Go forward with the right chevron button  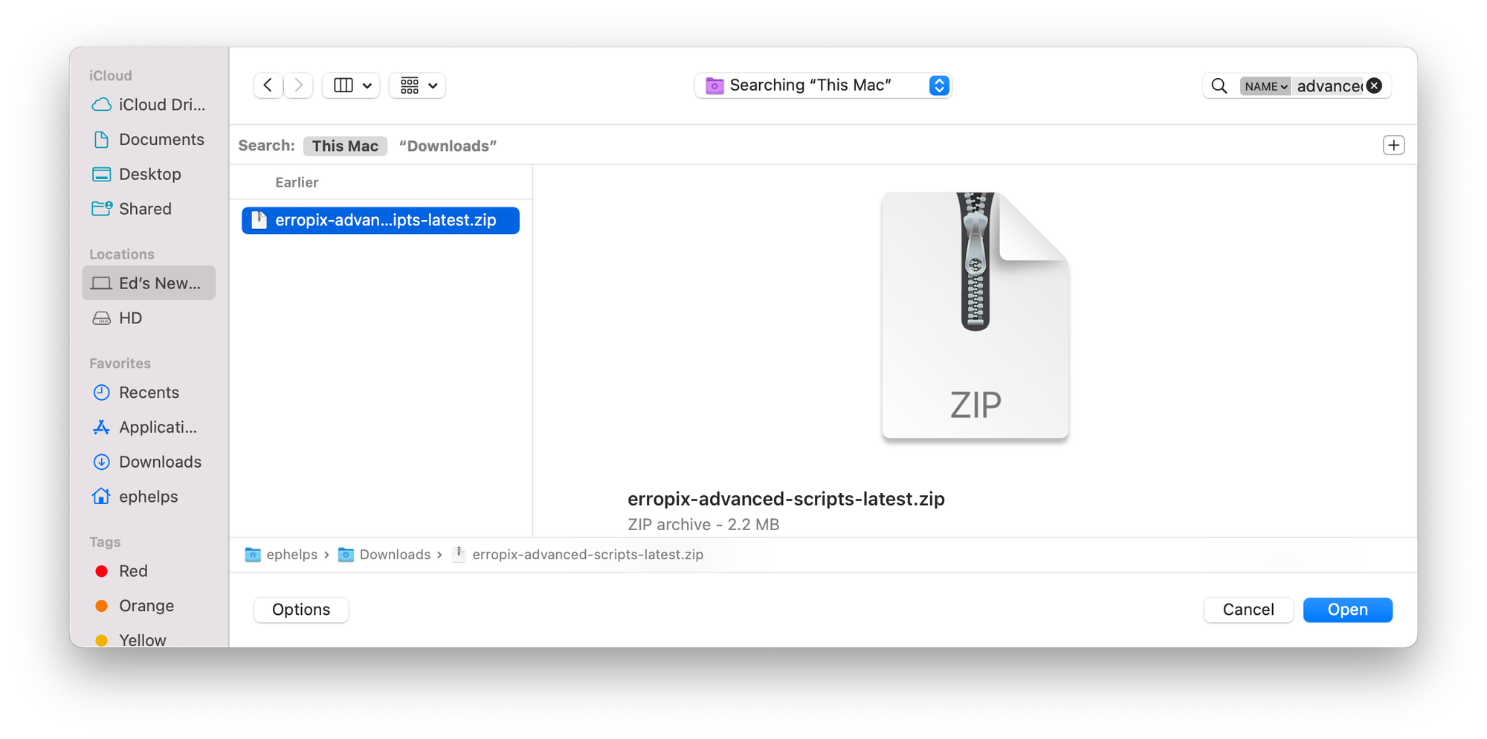298,85
